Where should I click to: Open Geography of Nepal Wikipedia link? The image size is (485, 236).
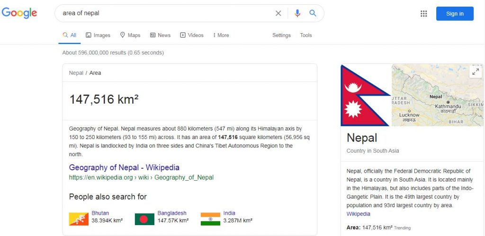click(x=124, y=167)
